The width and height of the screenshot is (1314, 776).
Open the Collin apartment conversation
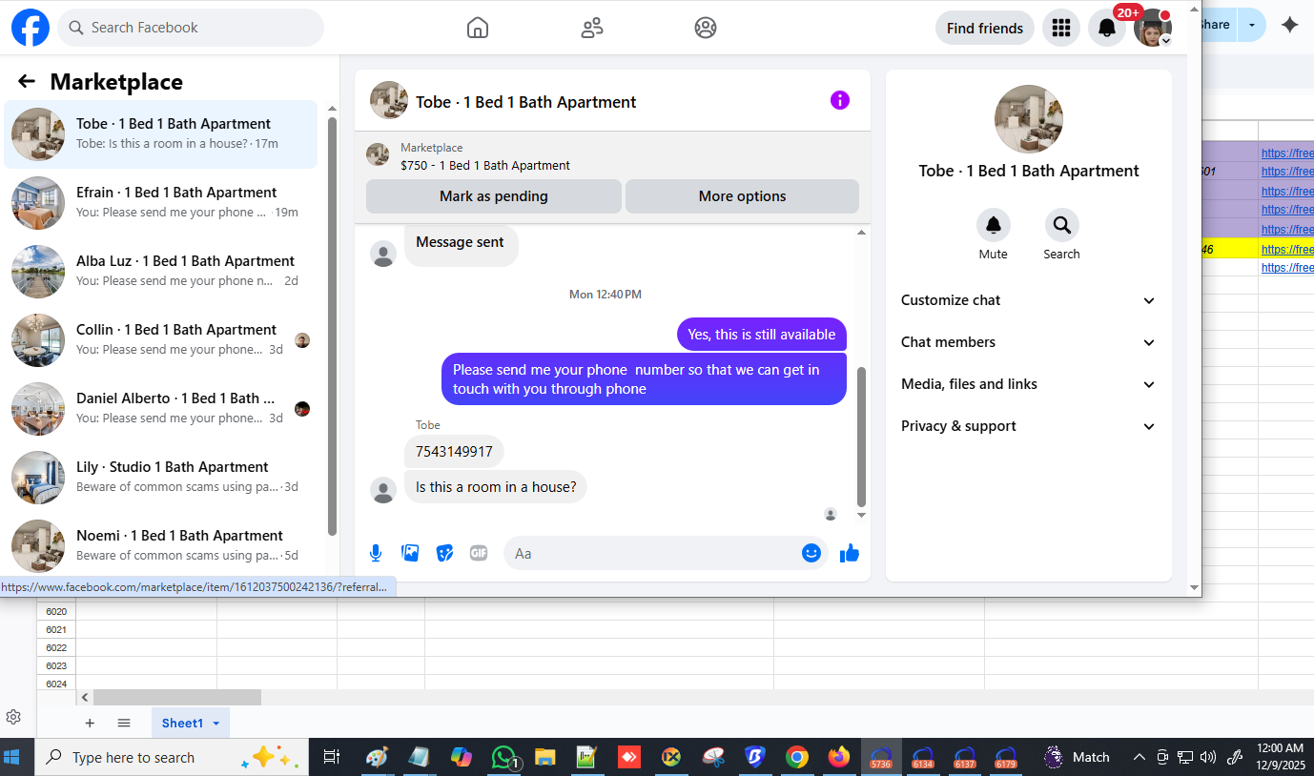coord(160,340)
